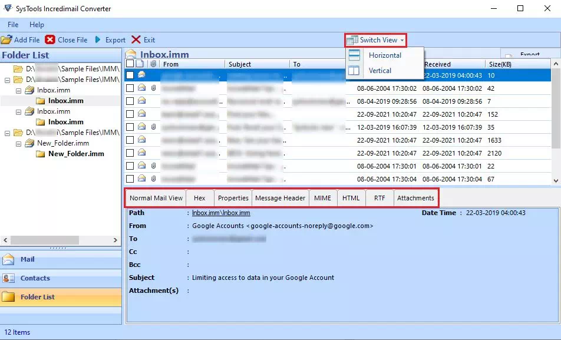Switch to the Message Header tab
Image resolution: width=561 pixels, height=340 pixels.
280,198
